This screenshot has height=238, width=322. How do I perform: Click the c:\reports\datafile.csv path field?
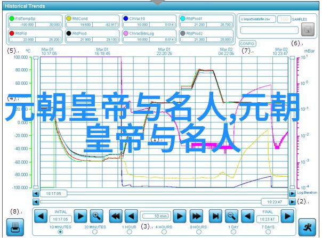pyautogui.click(x=257, y=19)
